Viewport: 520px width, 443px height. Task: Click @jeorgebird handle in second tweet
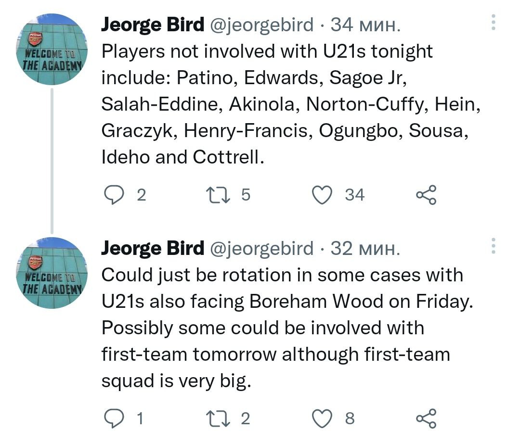click(x=262, y=248)
